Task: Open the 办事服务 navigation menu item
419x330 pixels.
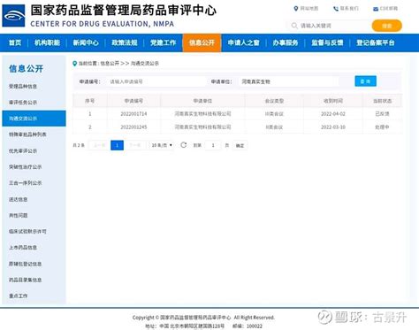Action: click(x=286, y=42)
